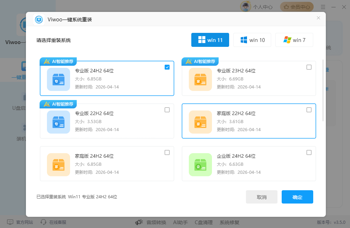The image size is (350, 228).
Task: Click the 大小: 6.63GB text
Action: 230,164
